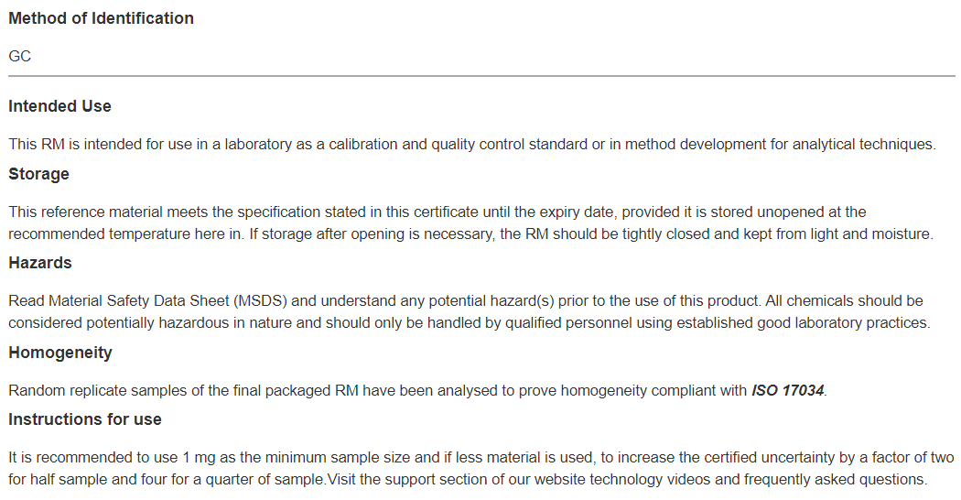Click the horizontal divider line below GC
This screenshot has height=500, width=961.
(x=481, y=76)
